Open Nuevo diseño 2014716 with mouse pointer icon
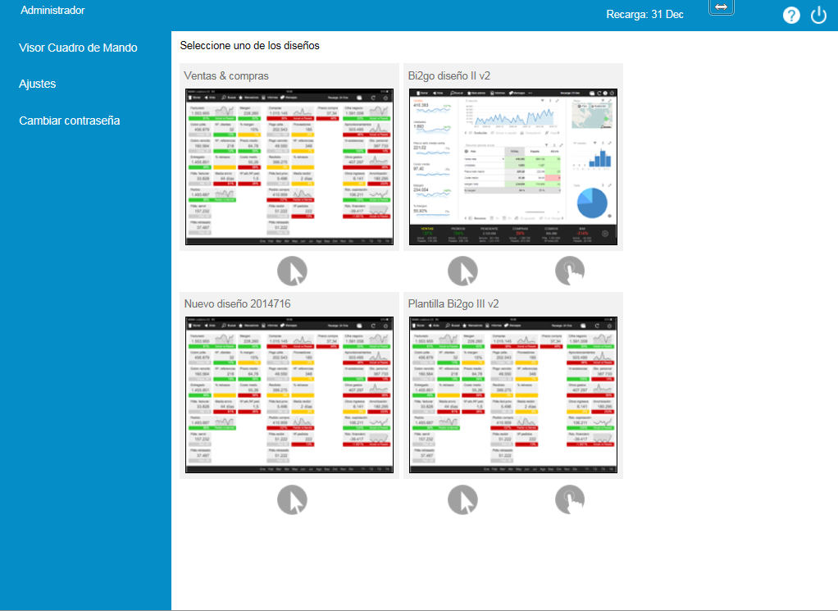Screen dimensions: 838x611 [x=292, y=499]
